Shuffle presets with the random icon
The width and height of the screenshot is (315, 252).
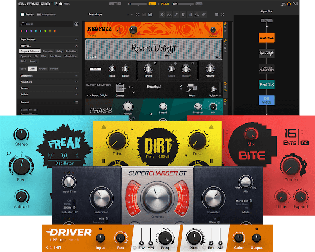point(137,15)
